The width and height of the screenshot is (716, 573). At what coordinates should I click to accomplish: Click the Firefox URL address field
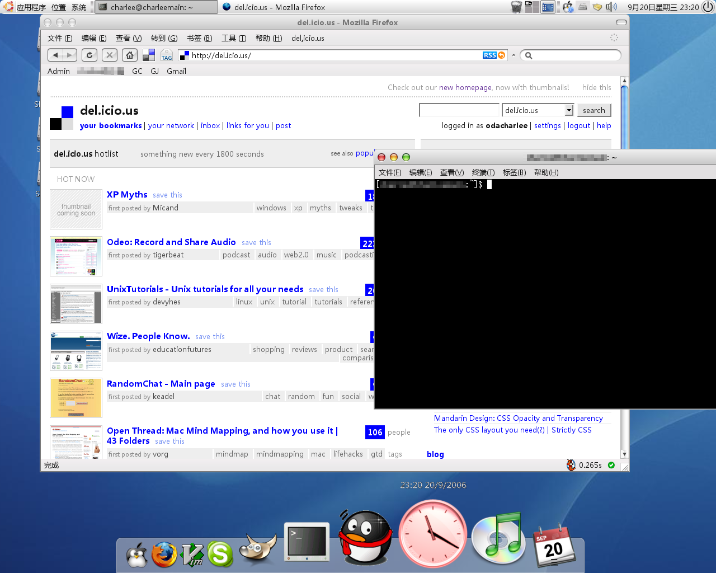336,55
